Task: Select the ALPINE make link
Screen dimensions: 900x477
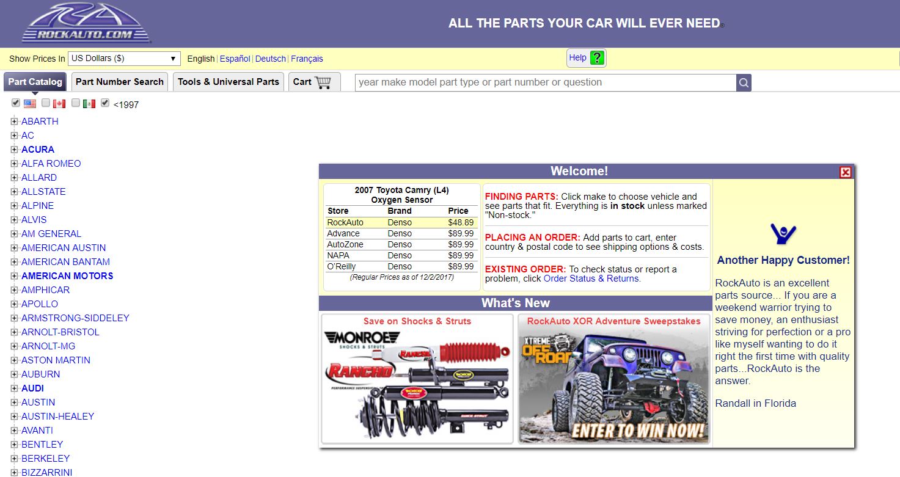Action: pos(37,206)
